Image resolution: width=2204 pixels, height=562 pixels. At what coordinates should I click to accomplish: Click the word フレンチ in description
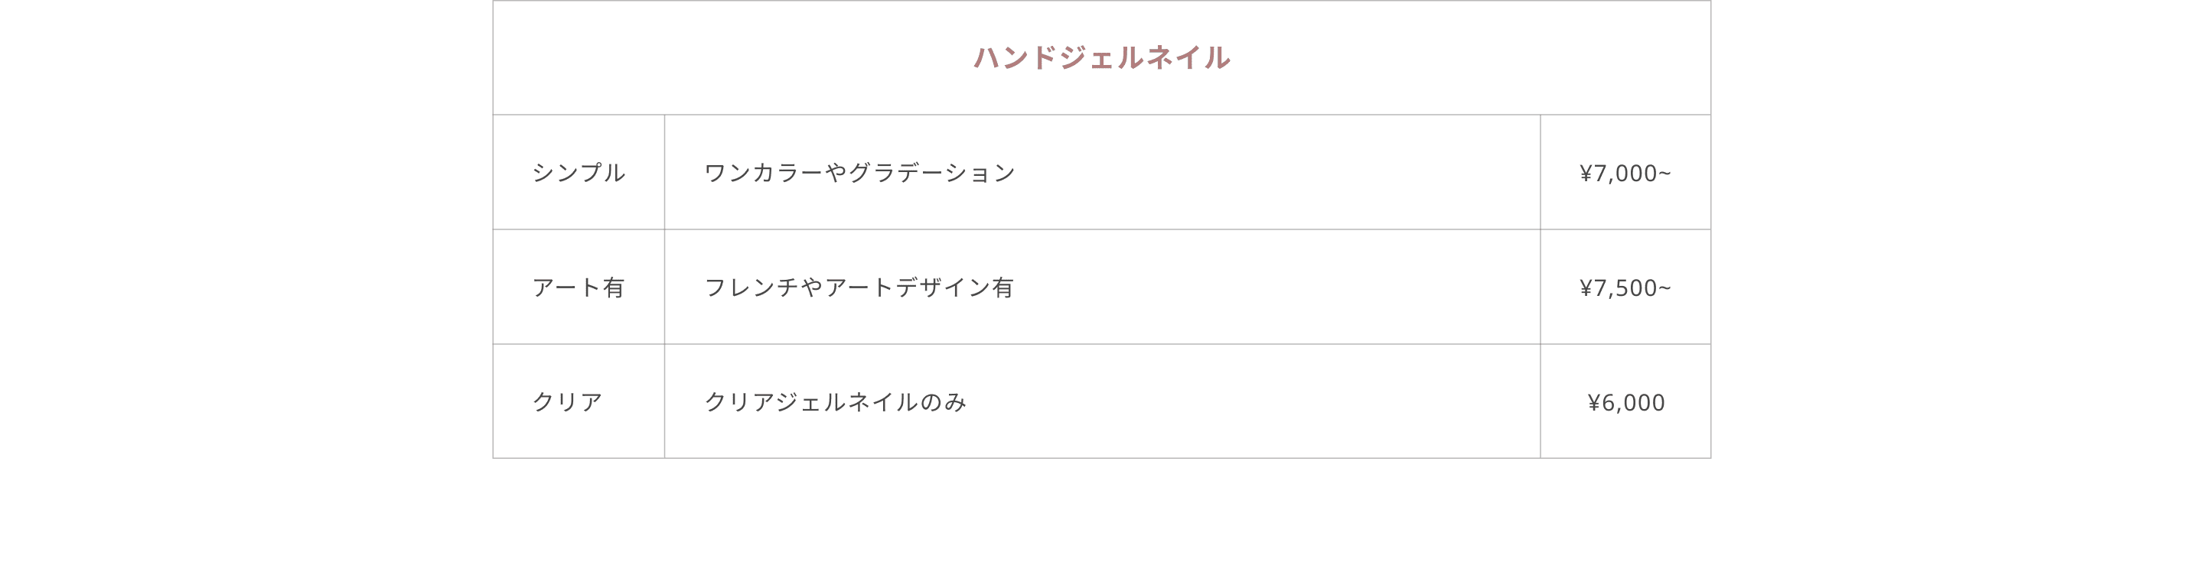click(x=752, y=287)
